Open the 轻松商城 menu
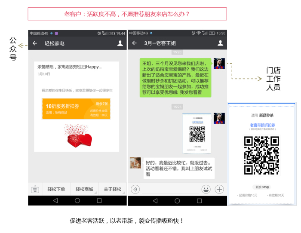The width and height of the screenshot is (301, 233). (84, 189)
